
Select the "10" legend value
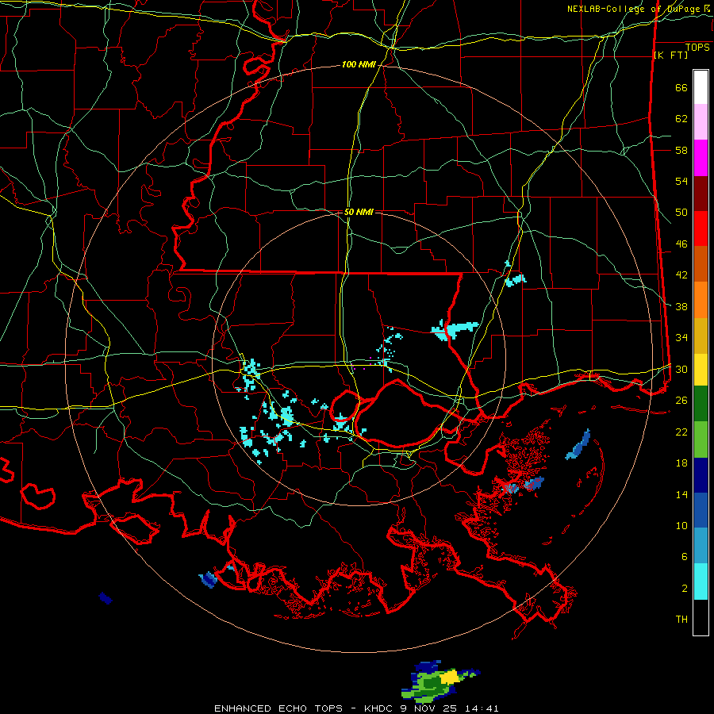pos(681,525)
